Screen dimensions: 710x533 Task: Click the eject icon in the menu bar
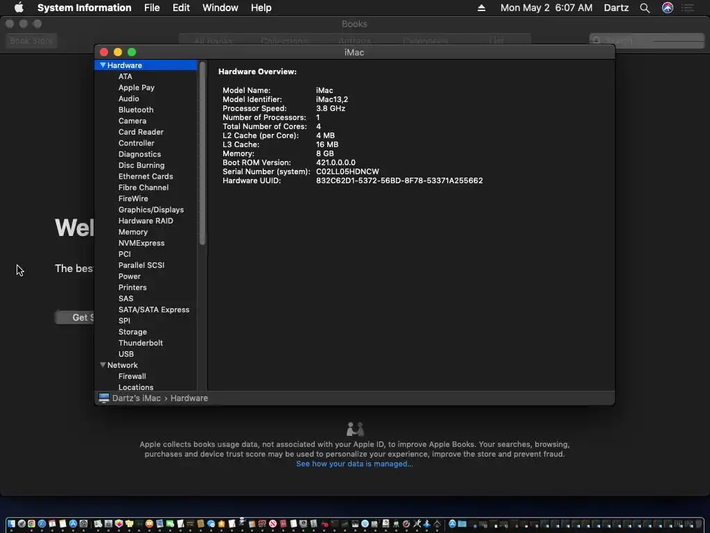(481, 8)
